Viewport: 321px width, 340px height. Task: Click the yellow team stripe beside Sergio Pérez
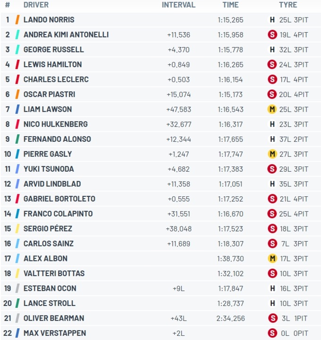click(17, 228)
